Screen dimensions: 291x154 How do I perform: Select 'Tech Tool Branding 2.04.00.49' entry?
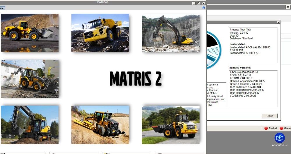click(x=247, y=90)
